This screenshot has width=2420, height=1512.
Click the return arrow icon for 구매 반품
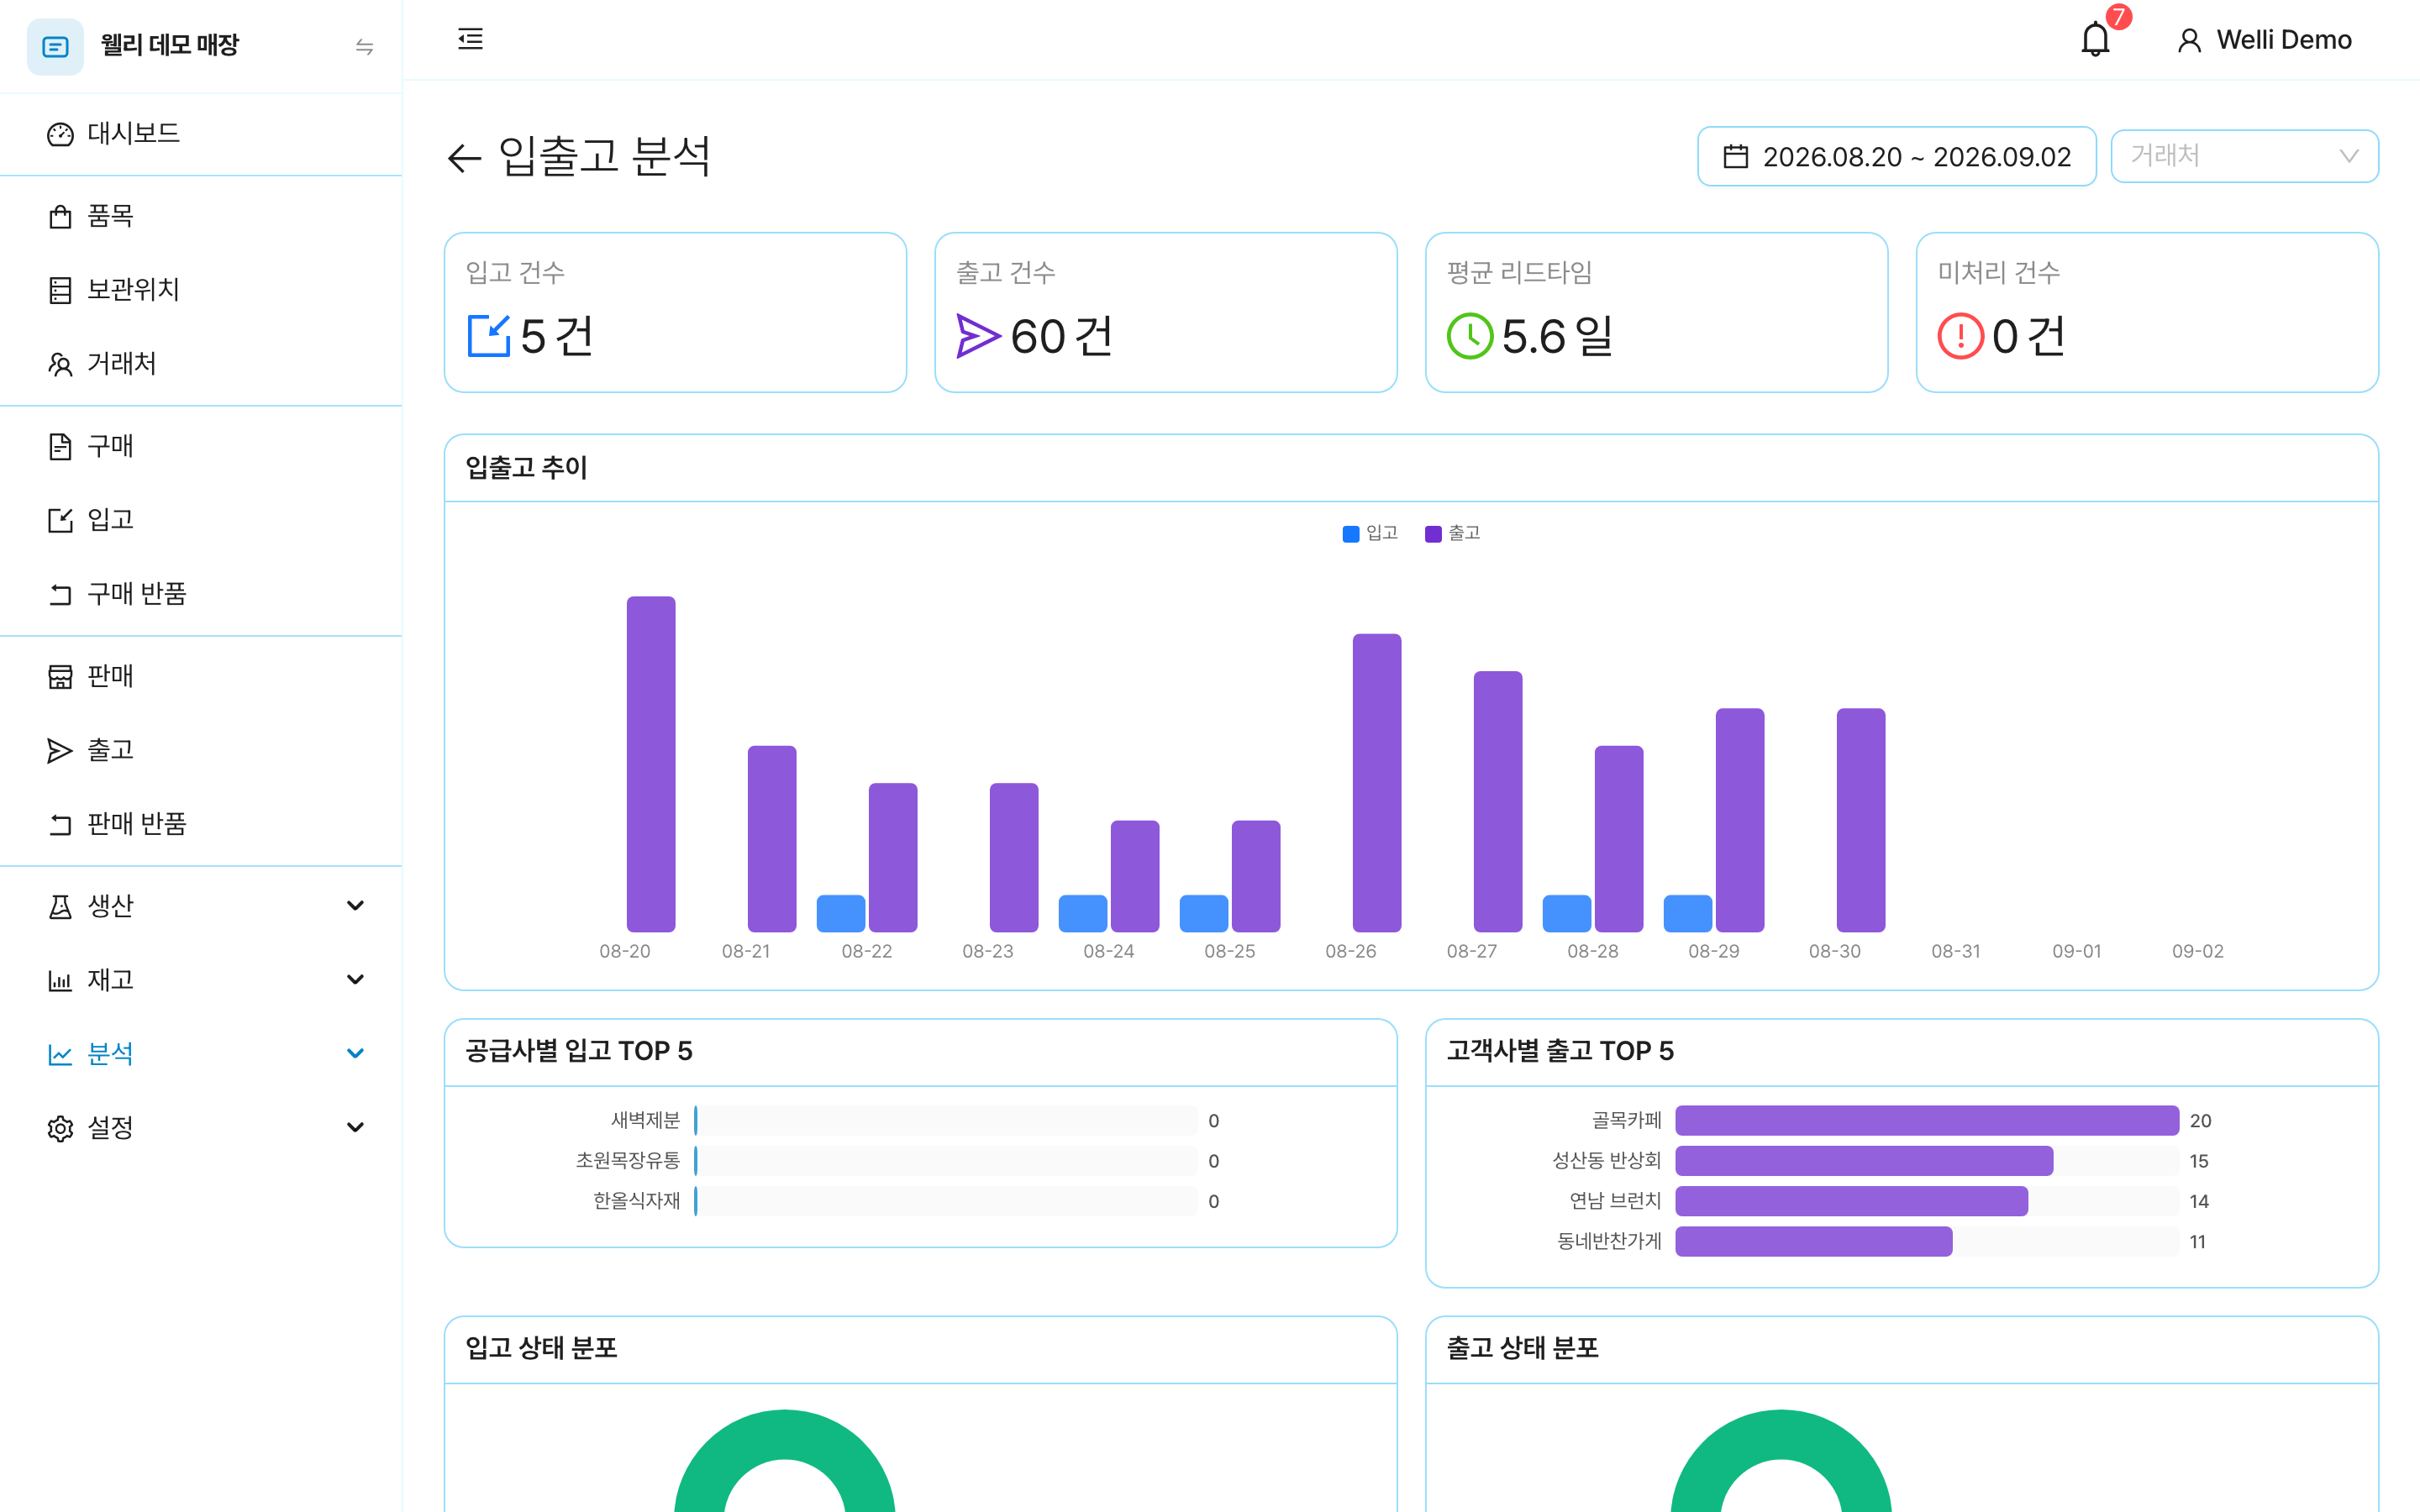pos(60,594)
